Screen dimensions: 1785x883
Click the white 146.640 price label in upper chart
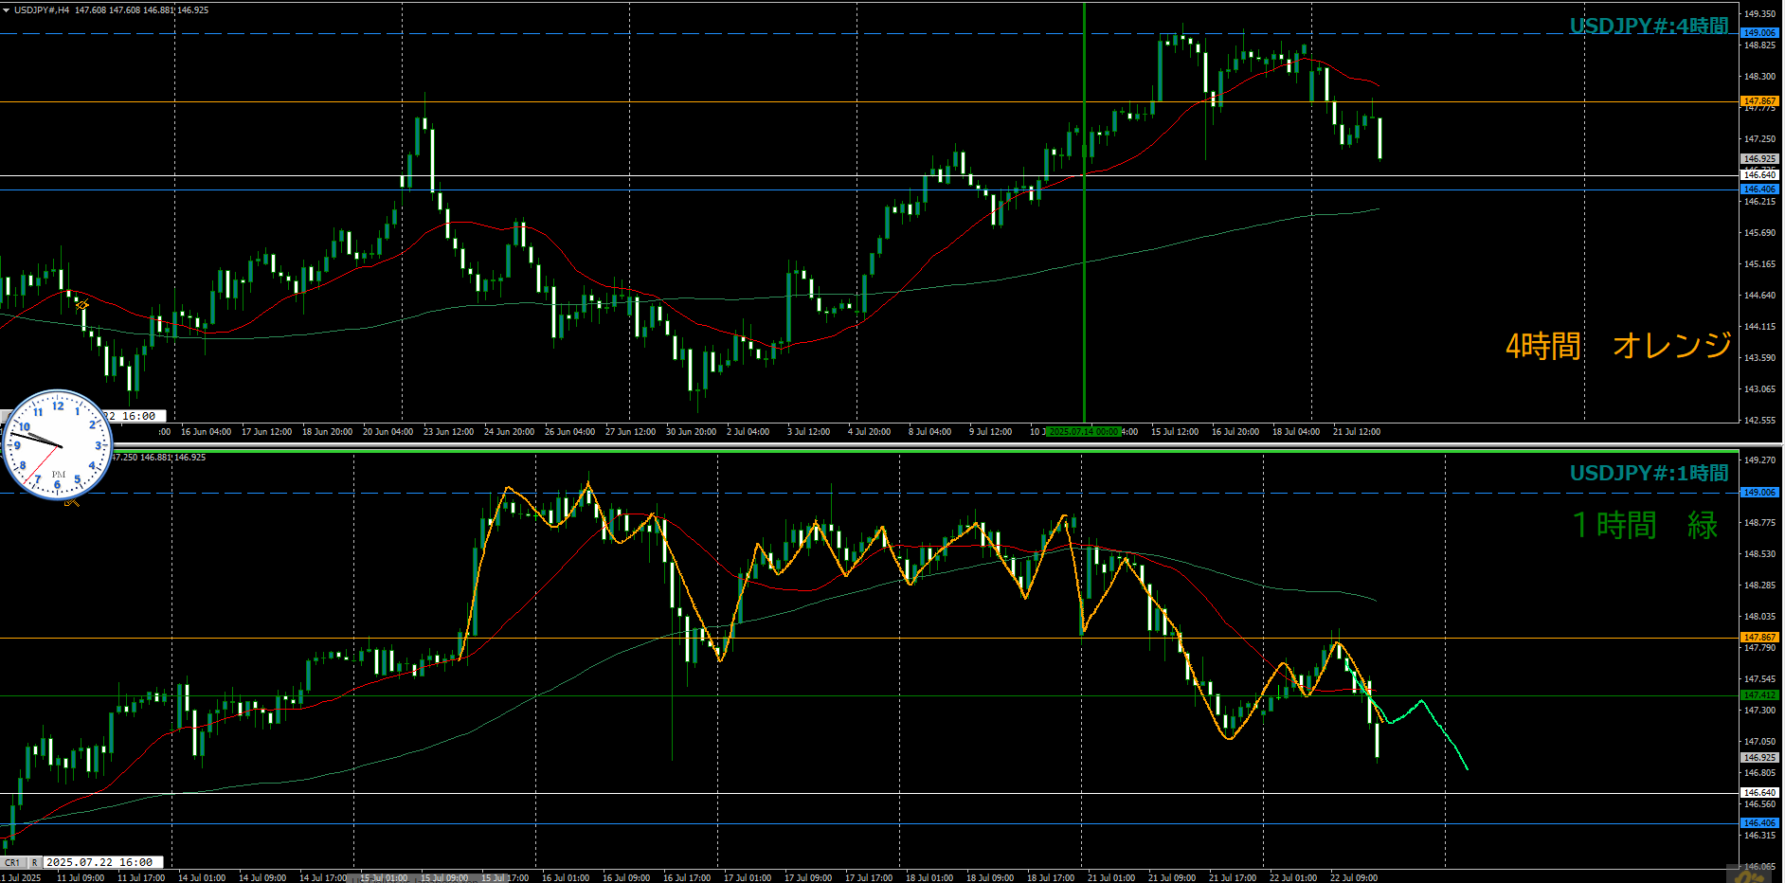coord(1759,175)
